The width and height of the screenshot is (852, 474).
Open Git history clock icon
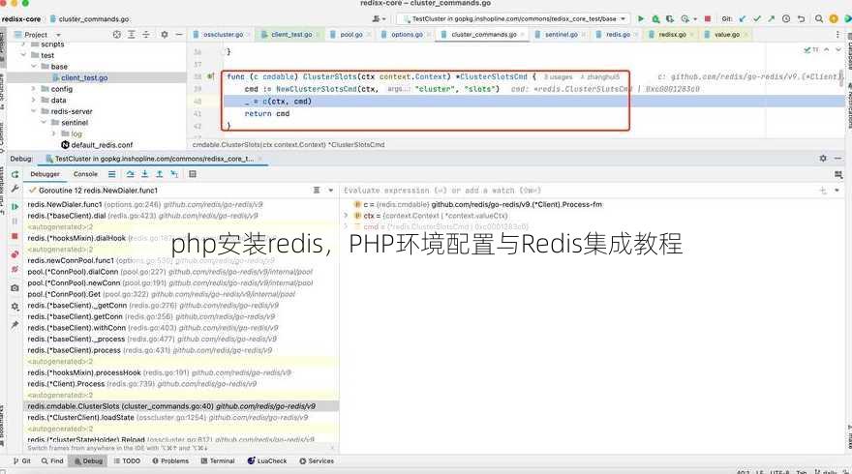click(786, 19)
